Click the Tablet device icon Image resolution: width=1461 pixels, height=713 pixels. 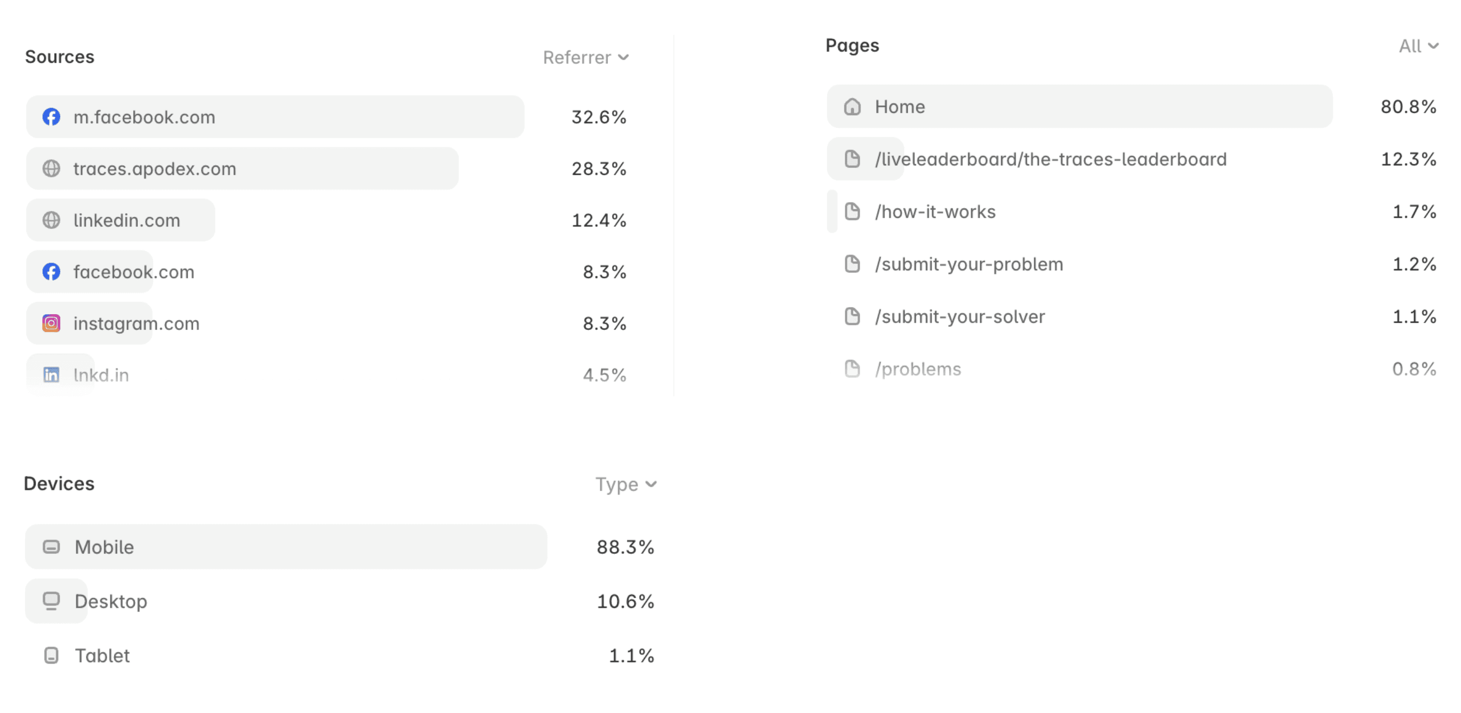pyautogui.click(x=51, y=655)
